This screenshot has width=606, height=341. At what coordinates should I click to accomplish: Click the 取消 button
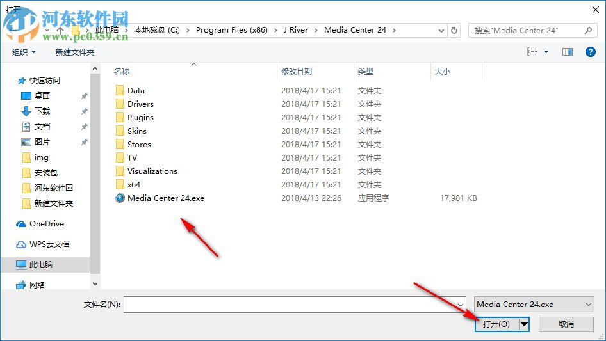pos(566,324)
